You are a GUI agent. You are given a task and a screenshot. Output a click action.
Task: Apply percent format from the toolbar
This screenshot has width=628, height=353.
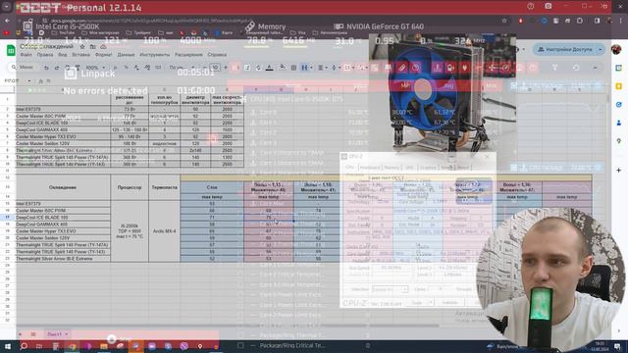pos(126,68)
